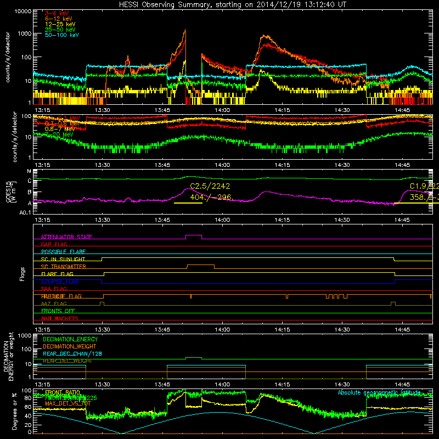The width and height of the screenshot is (439, 439).
Task: Click the orange MAX_DET_VS_TOT legend label
Action: [x=68, y=403]
